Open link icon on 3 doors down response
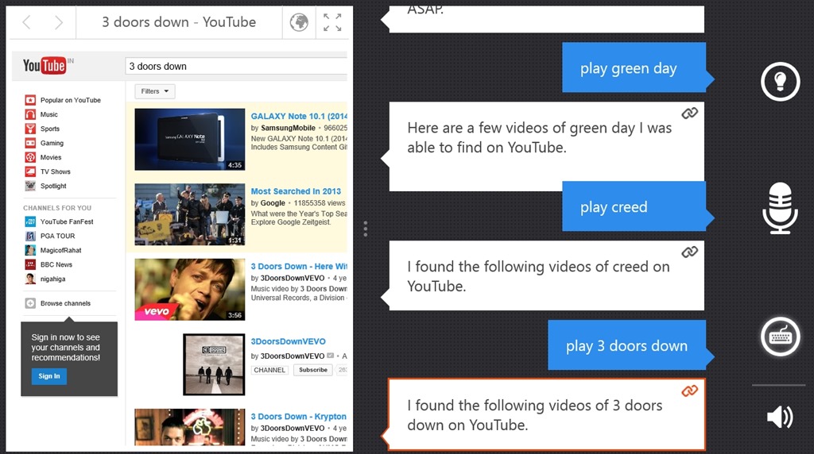This screenshot has height=454, width=814. [x=689, y=391]
